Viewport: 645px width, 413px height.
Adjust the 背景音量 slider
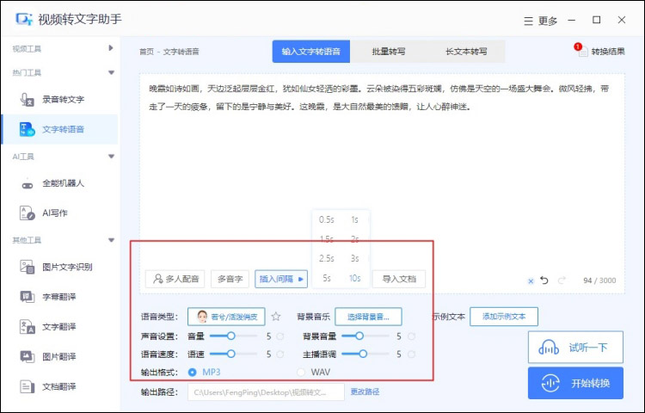tap(365, 336)
